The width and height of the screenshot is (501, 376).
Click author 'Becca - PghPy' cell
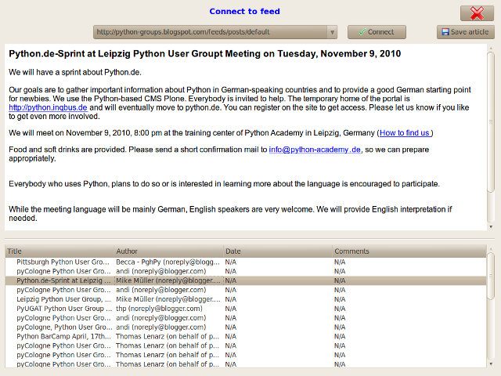[168, 262]
